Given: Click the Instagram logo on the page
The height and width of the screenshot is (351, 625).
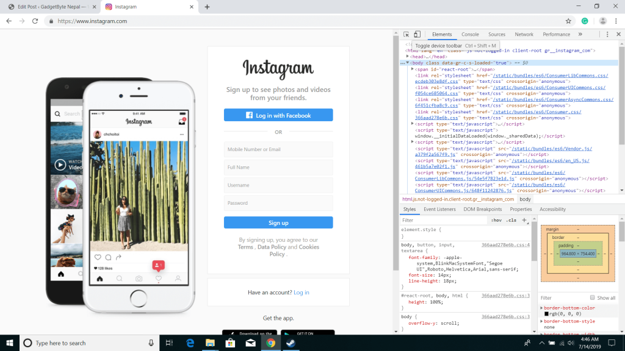Looking at the screenshot, I should 278,70.
